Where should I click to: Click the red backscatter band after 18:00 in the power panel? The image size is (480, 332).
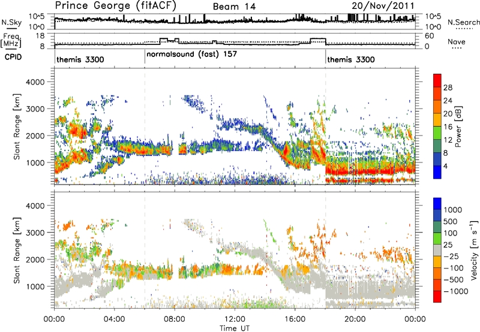tap(370, 170)
